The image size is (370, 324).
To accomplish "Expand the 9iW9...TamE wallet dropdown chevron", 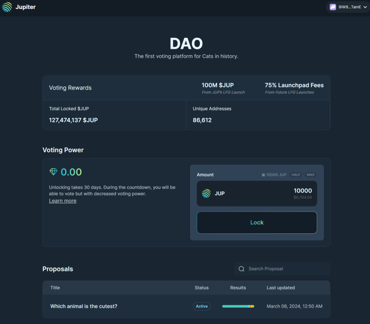I will [x=365, y=7].
